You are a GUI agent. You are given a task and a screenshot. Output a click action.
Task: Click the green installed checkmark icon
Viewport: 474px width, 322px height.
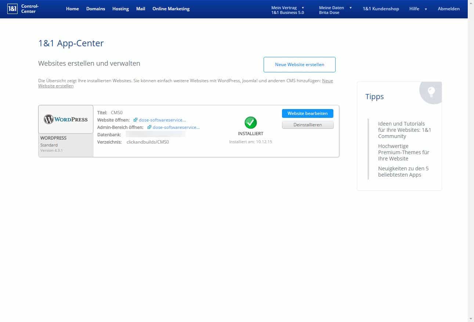250,122
